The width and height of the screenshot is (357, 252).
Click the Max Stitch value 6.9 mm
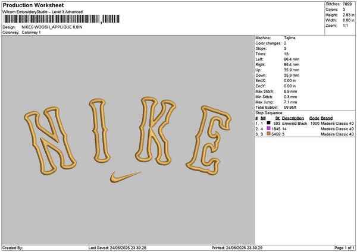tap(290, 92)
